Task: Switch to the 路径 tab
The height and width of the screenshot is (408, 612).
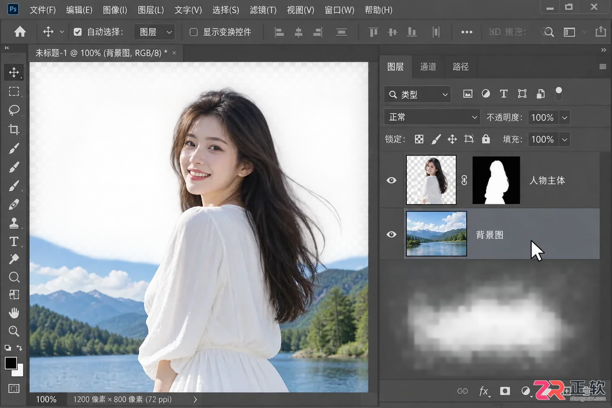Action: point(461,67)
